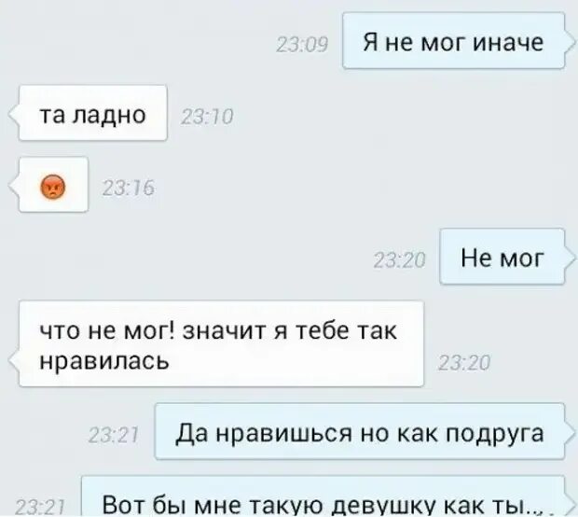Viewport: 578px width, 517px height.
Task: Click the word "значит" in the message
Action: click(x=225, y=330)
